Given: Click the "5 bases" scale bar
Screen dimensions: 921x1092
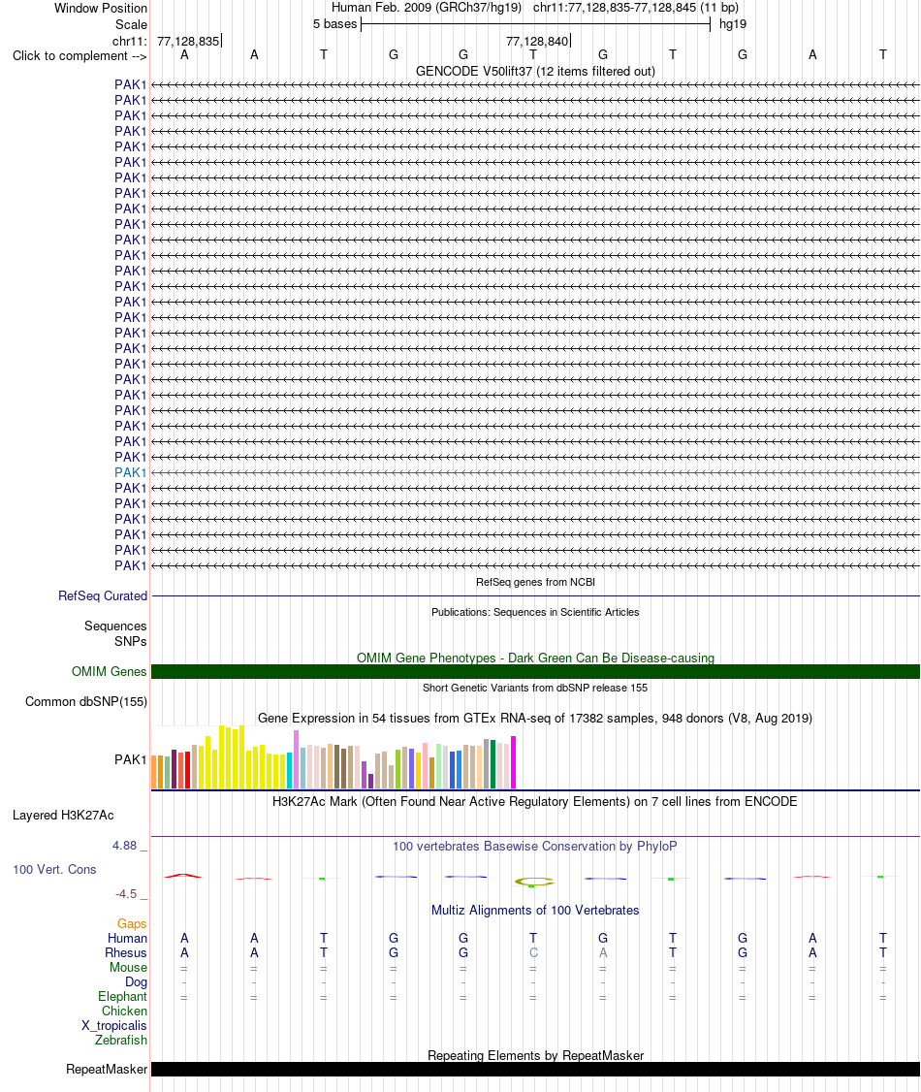Looking at the screenshot, I should point(535,24).
